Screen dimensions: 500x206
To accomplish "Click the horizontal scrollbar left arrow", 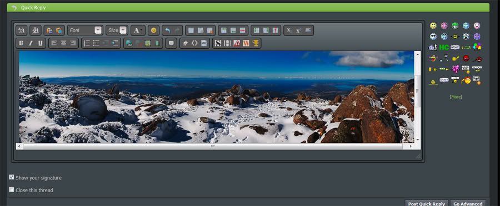I will pyautogui.click(x=19, y=146).
